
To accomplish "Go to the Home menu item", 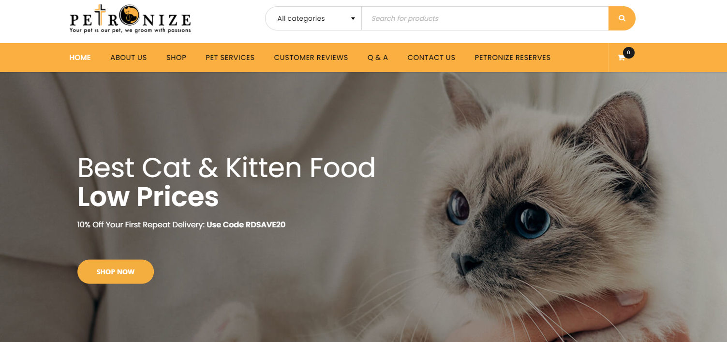I will 80,58.
